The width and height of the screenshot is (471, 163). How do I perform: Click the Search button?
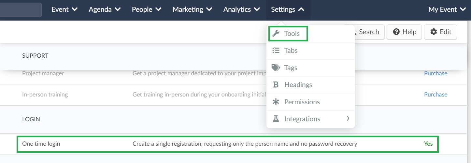pyautogui.click(x=364, y=32)
